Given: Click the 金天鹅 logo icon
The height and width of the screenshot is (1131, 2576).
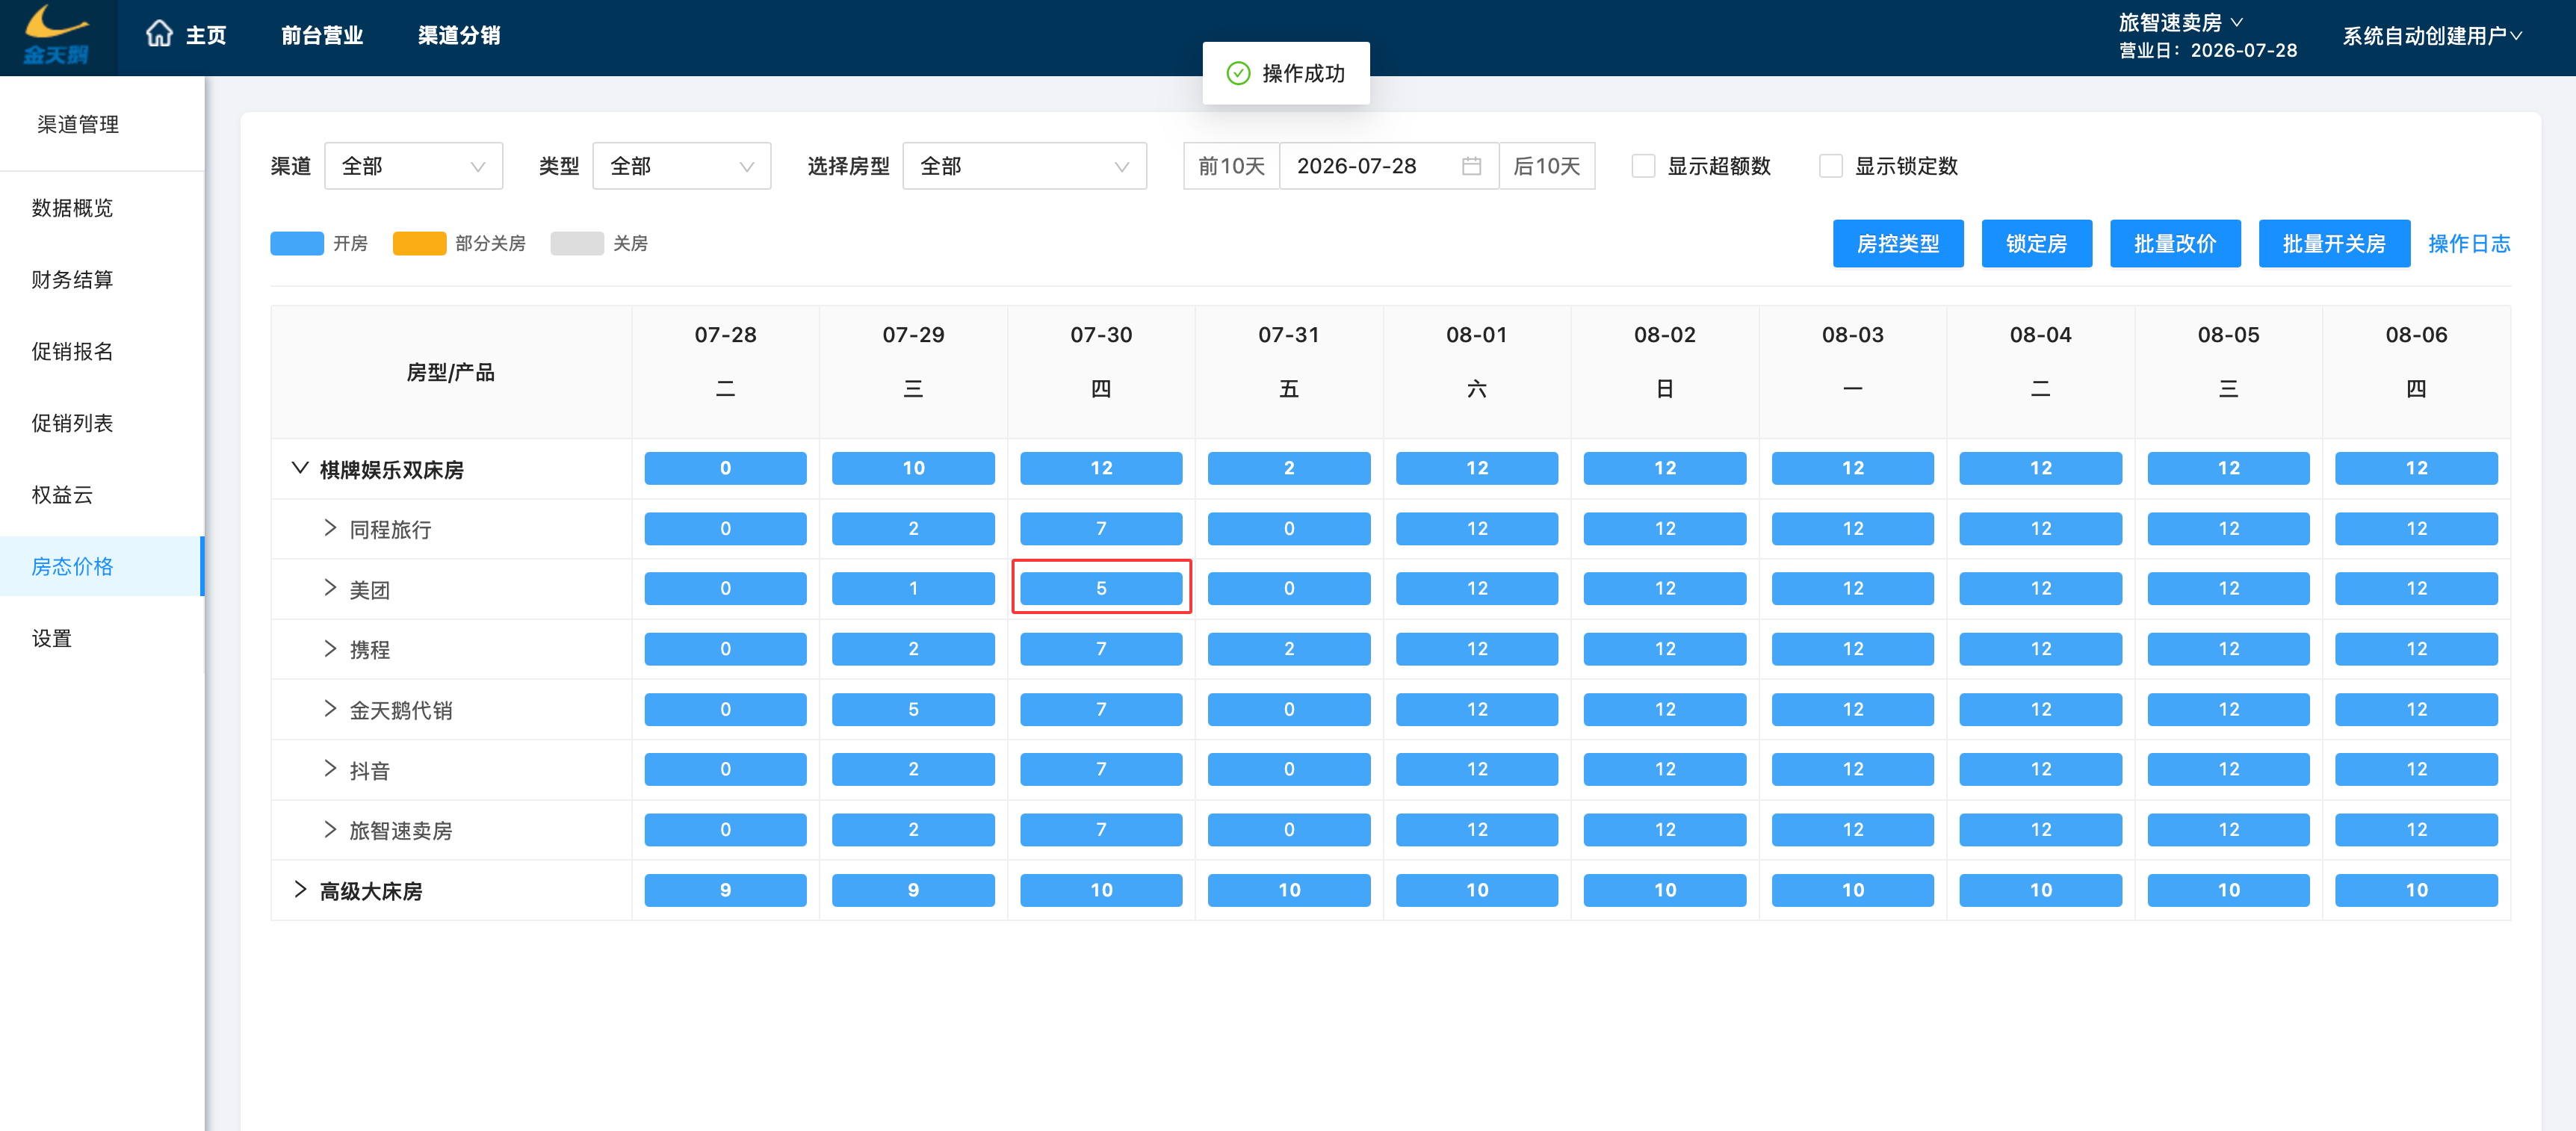Looking at the screenshot, I should click(x=57, y=36).
